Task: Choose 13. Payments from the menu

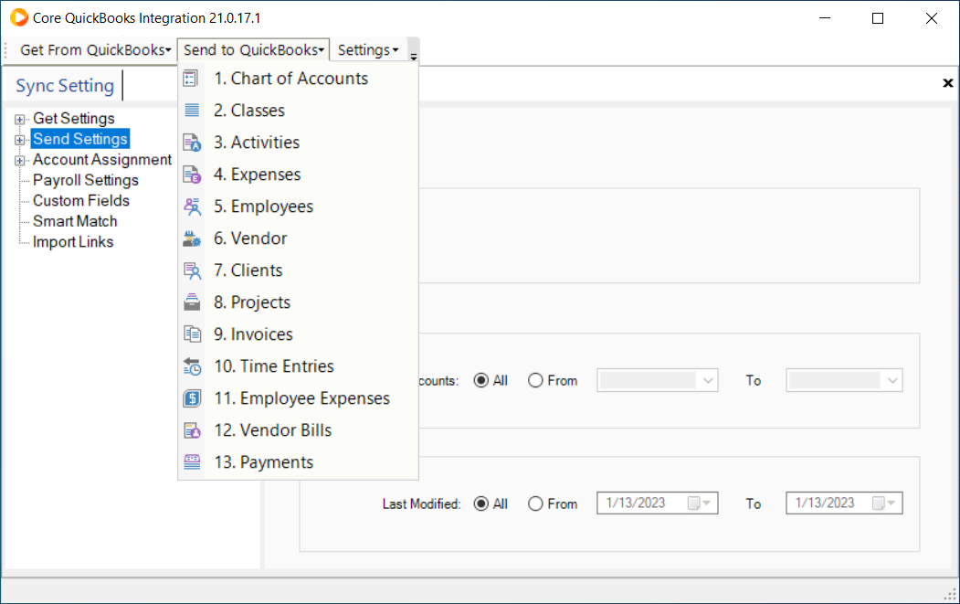Action: [x=298, y=461]
